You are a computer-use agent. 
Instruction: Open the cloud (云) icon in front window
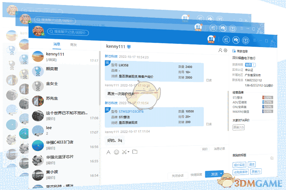(x=226, y=40)
